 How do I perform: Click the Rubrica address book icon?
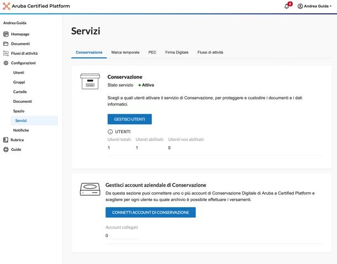point(6,140)
